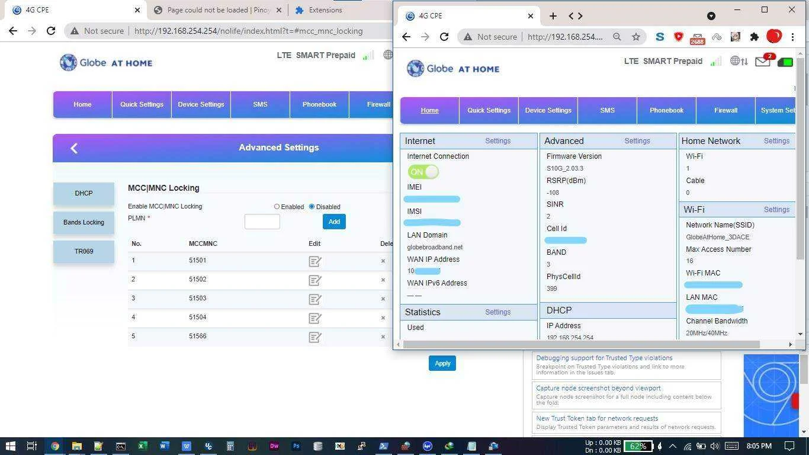Click the blue Apply button

point(442,363)
